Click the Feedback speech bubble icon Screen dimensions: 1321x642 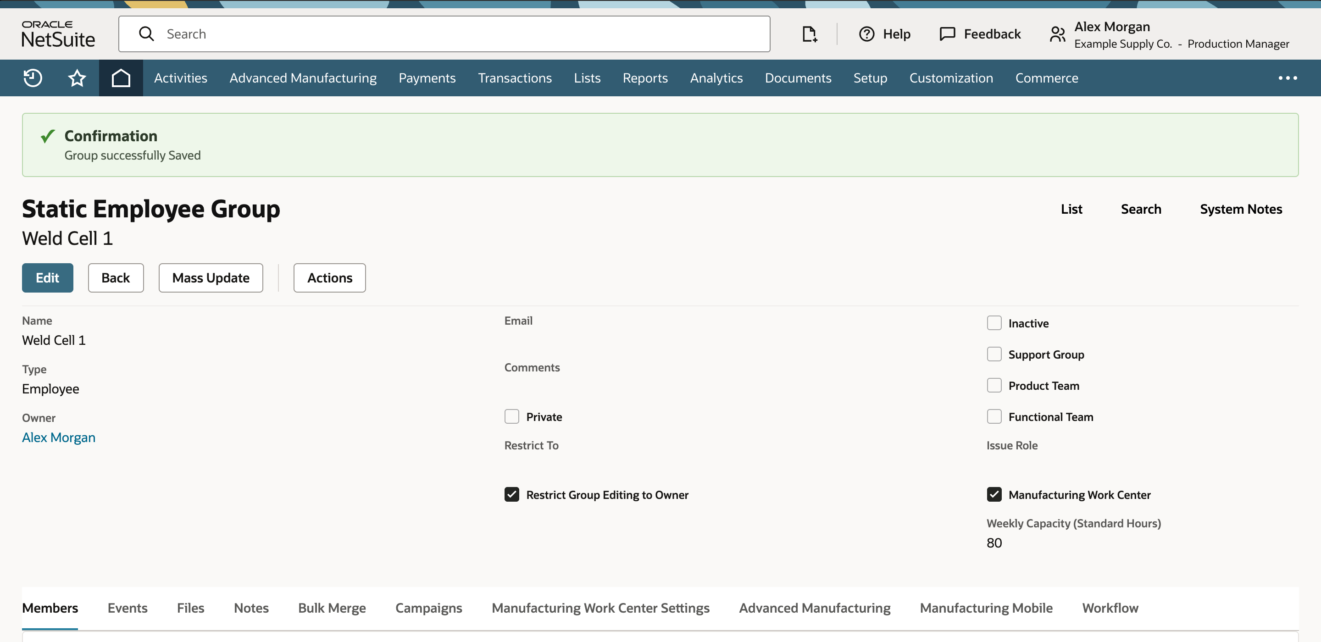(947, 34)
